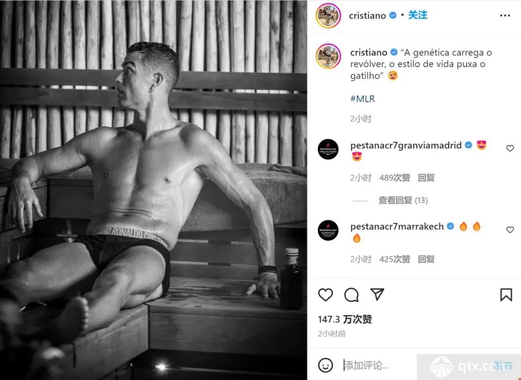View 147.3 万次赞 likers list

click(345, 319)
